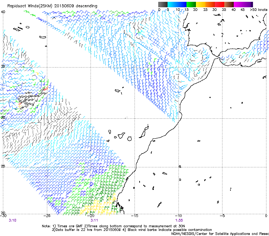Click the cyan-to-blue 5-15 knots legend gradient
The image size is (269, 236).
[177, 4]
